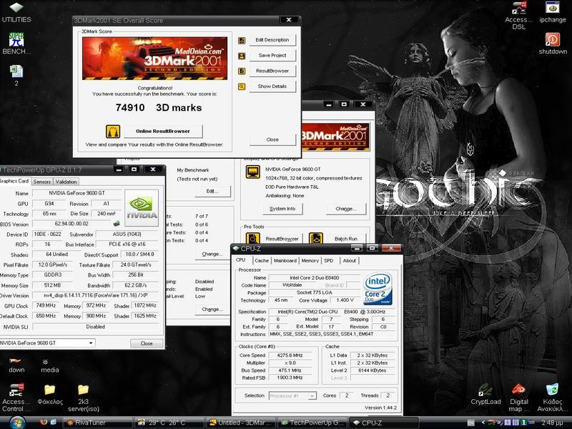
Task: Open the Access DSL desktop shortcut
Action: point(519,15)
